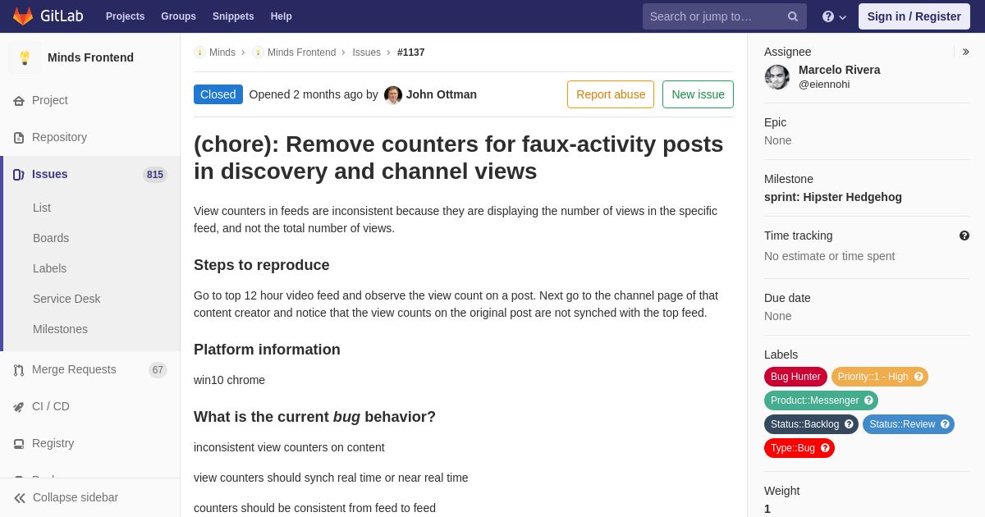Open the Snippets menu item
985x517 pixels.
pos(233,16)
